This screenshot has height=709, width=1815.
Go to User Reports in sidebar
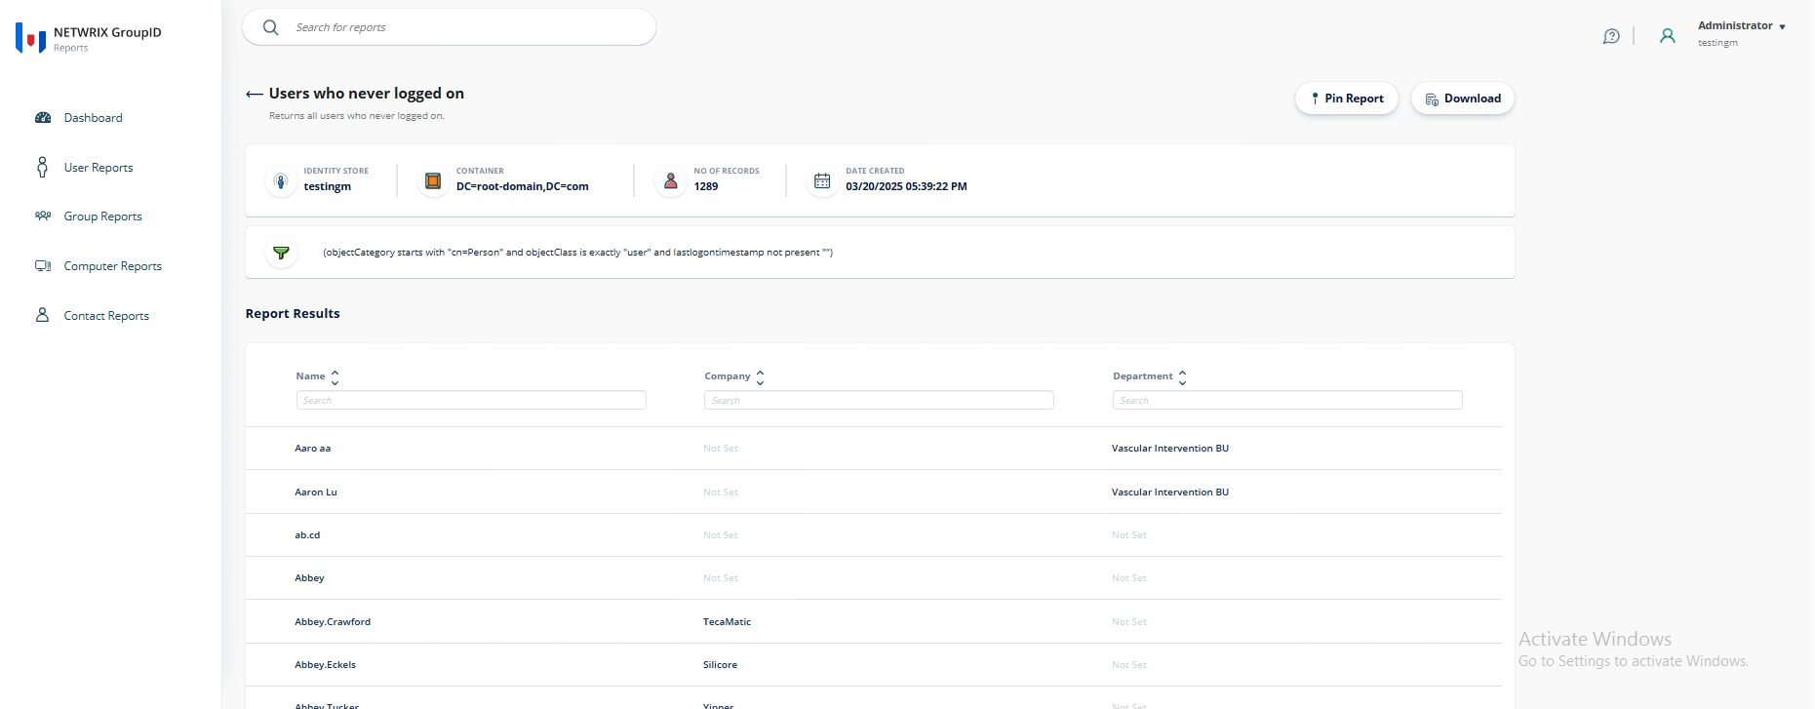pyautogui.click(x=98, y=168)
